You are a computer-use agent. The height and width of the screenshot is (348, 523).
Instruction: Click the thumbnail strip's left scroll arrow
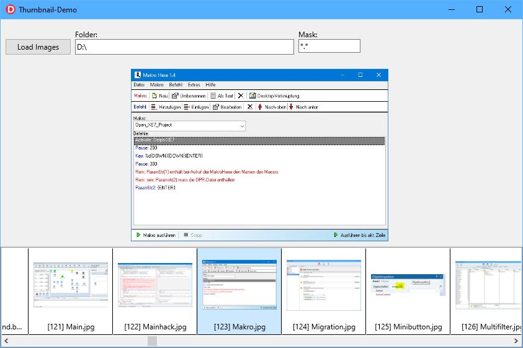[x=6, y=341]
